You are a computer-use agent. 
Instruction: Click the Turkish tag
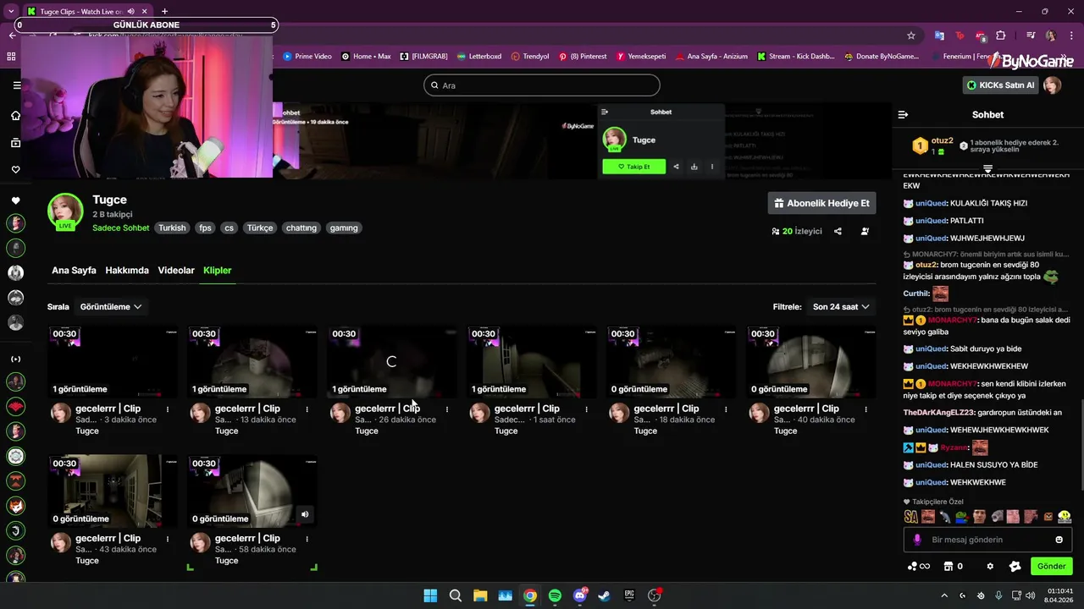pos(172,228)
